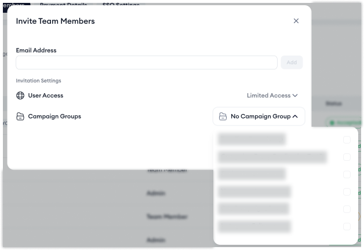Check the second campaign group checkbox
Image resolution: width=364 pixels, height=250 pixels.
(x=347, y=157)
